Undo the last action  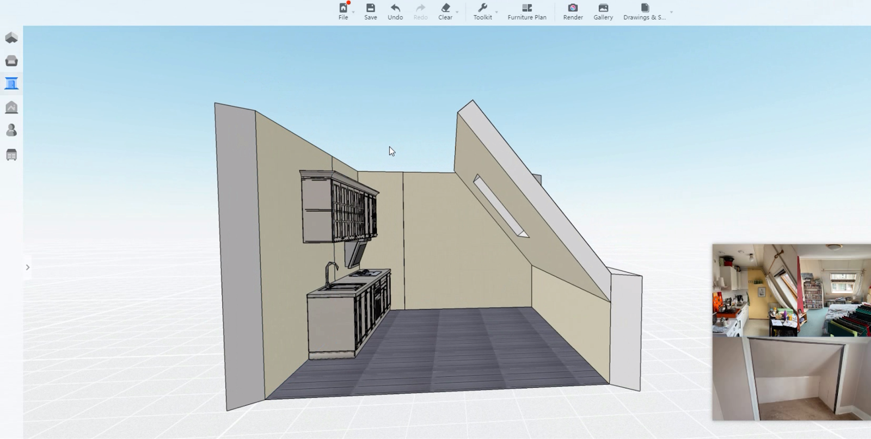395,11
